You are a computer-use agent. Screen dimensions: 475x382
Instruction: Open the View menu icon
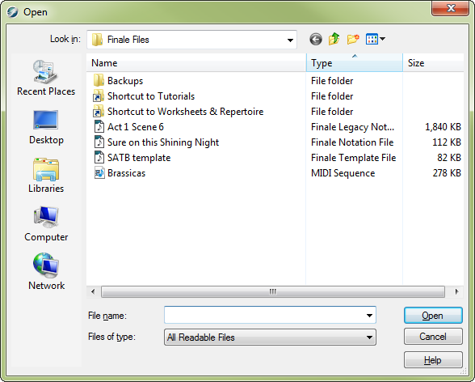click(x=376, y=39)
